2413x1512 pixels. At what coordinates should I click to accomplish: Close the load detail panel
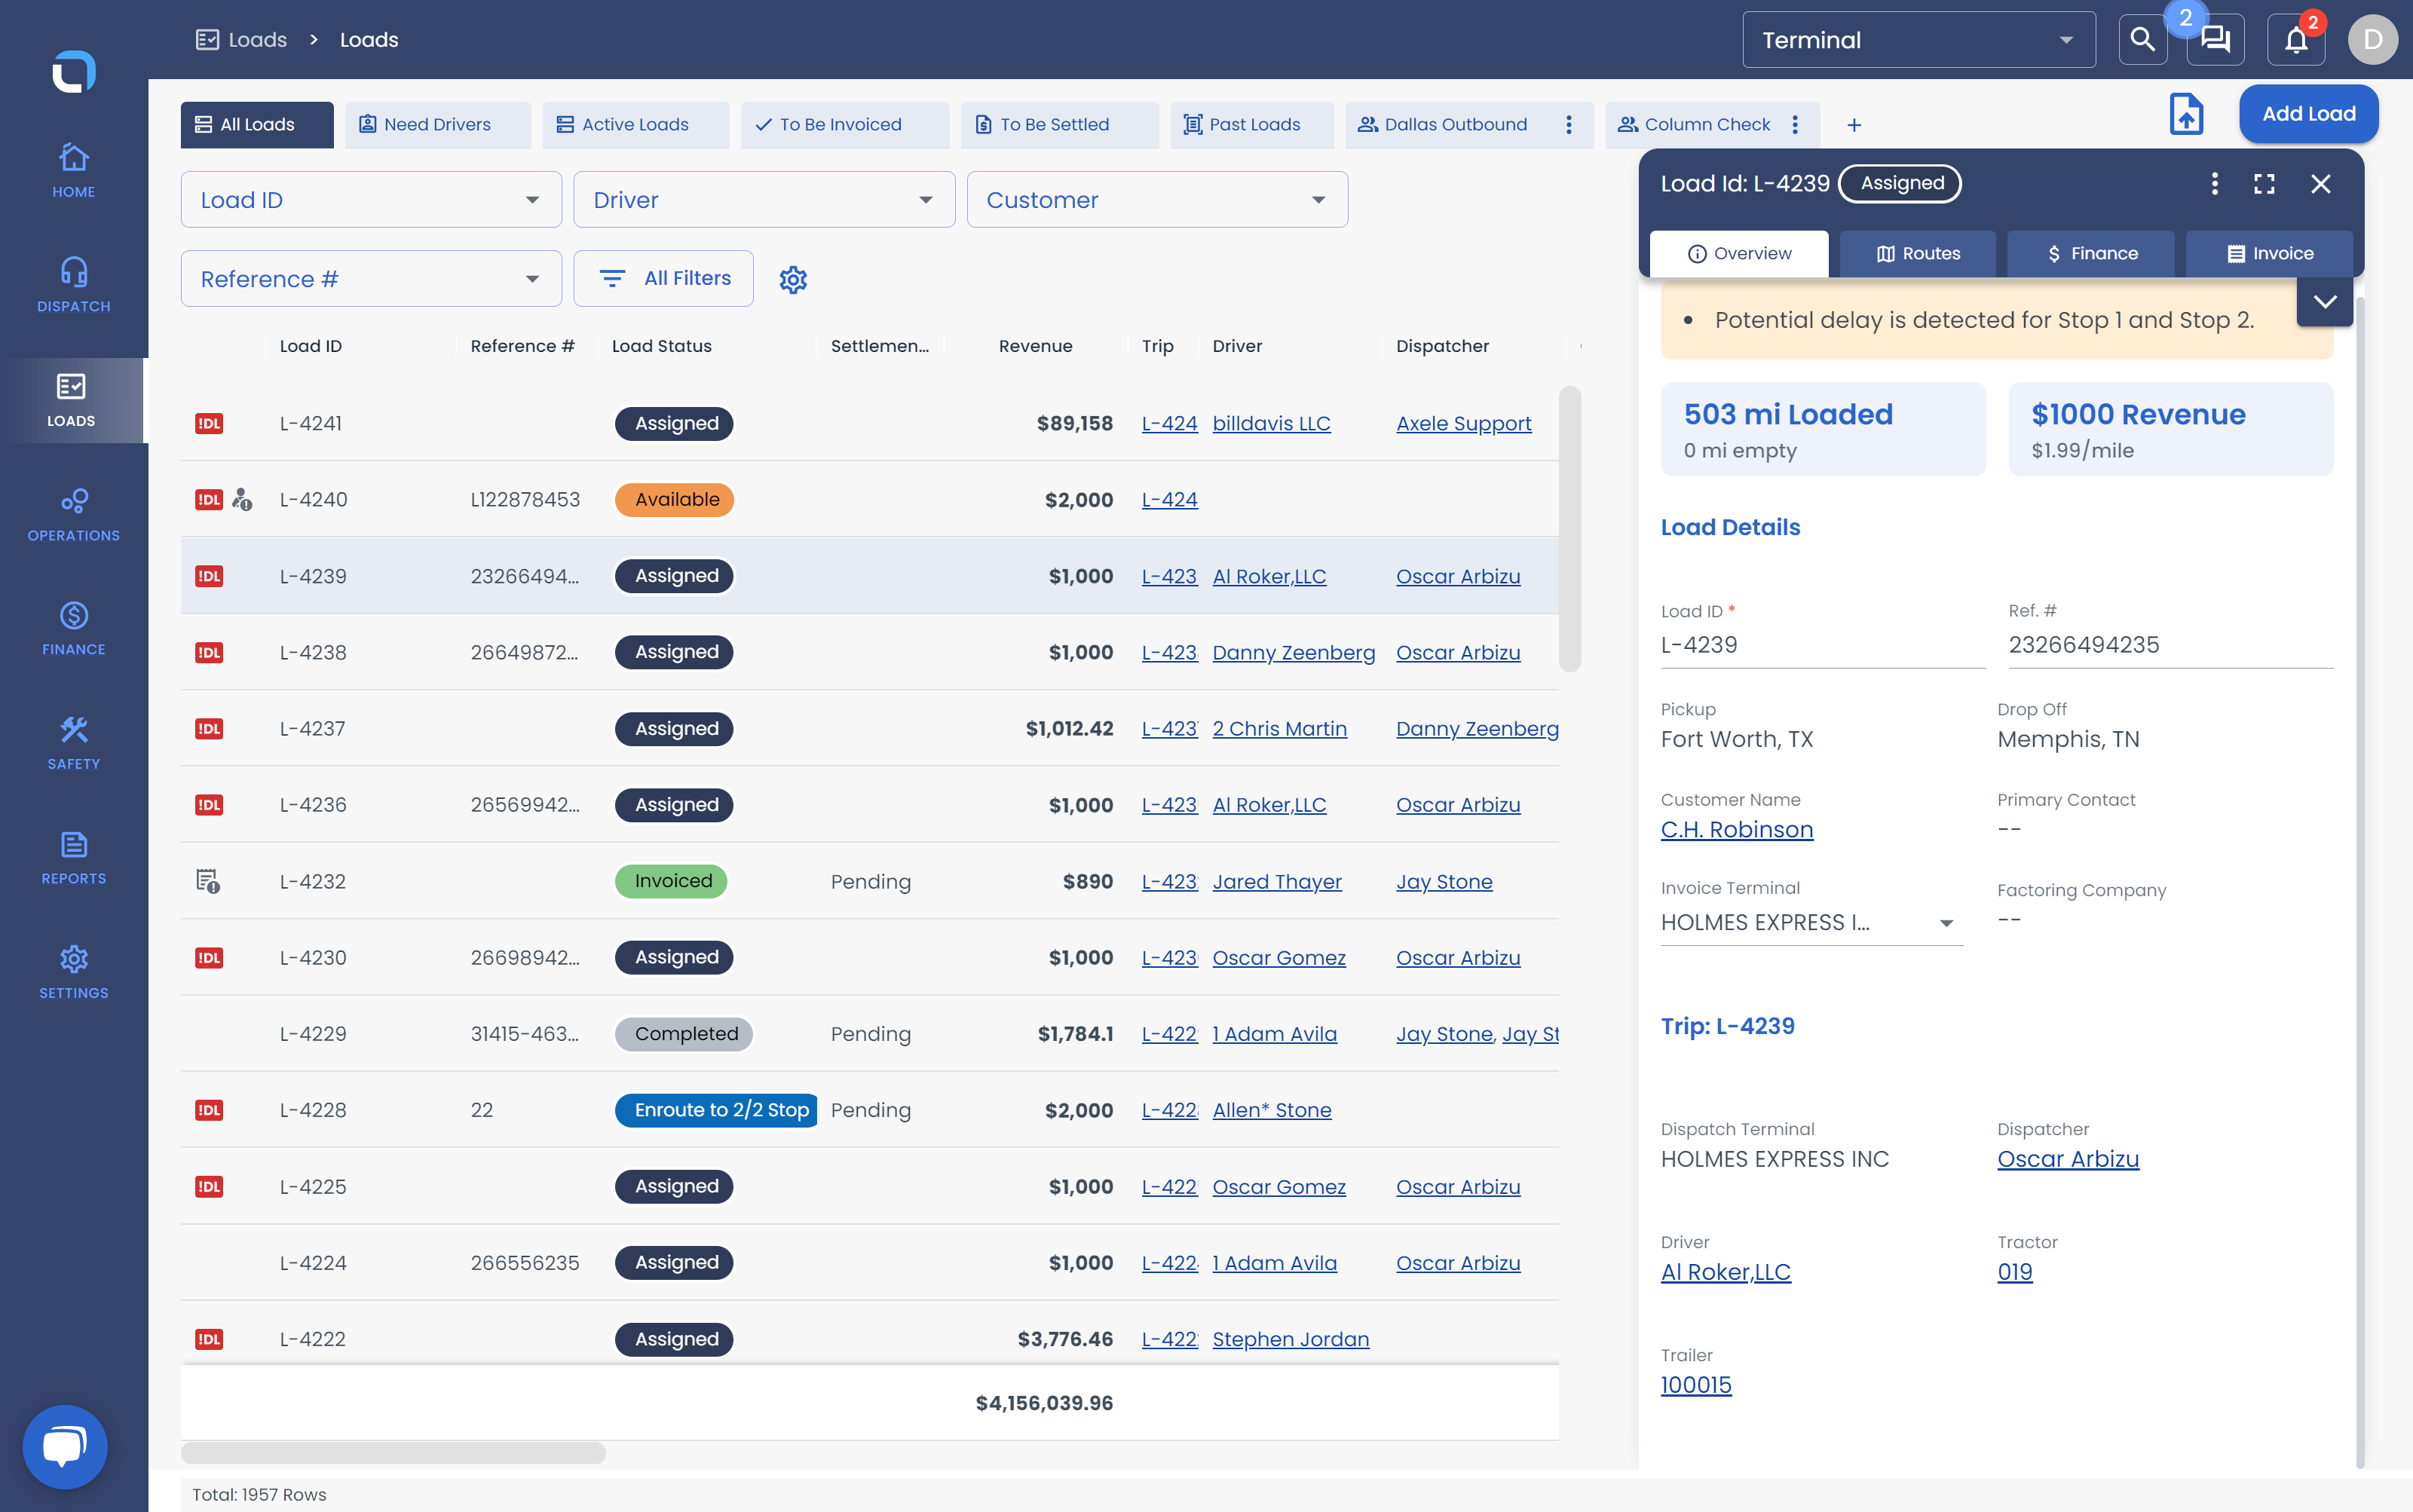point(2320,184)
